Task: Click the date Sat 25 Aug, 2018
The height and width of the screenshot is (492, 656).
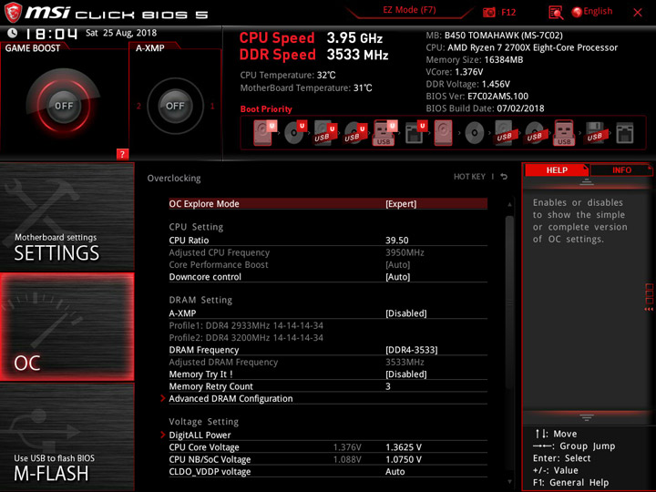Action: click(x=121, y=33)
